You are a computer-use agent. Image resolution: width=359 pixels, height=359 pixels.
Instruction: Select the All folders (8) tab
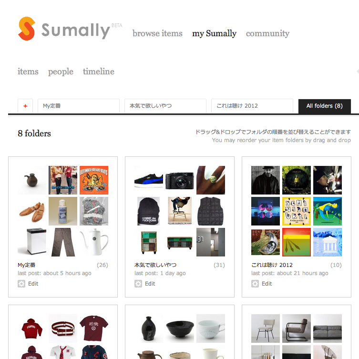(324, 106)
